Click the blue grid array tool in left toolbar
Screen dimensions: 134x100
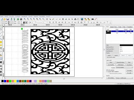(1, 59)
